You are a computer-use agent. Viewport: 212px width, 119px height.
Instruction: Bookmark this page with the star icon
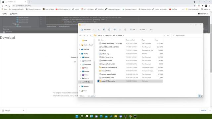pyautogui.click(x=194, y=6)
